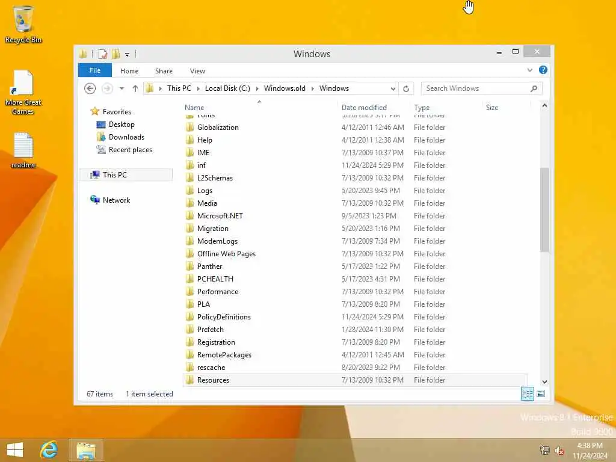The image size is (616, 462).
Task: Select the rescache folder icon
Action: 190,367
